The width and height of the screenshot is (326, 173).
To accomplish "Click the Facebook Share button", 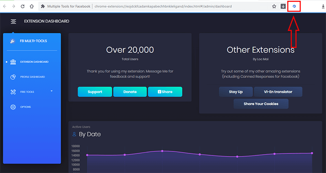I will (165, 92).
